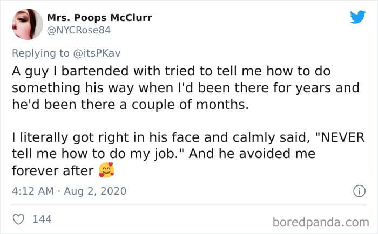The height and width of the screenshot is (234, 378).
Task: Like the tweet with the heart icon
Action: click(x=20, y=219)
